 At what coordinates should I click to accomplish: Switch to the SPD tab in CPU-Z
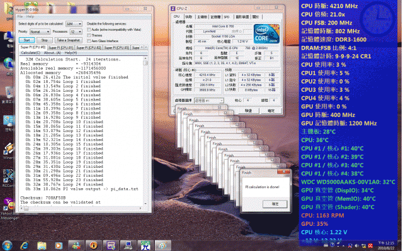tap(227, 17)
